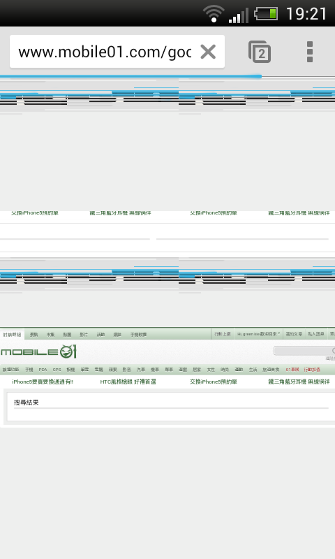The image size is (335, 559).
Task: Stop page loading with the X icon
Action: 208,52
